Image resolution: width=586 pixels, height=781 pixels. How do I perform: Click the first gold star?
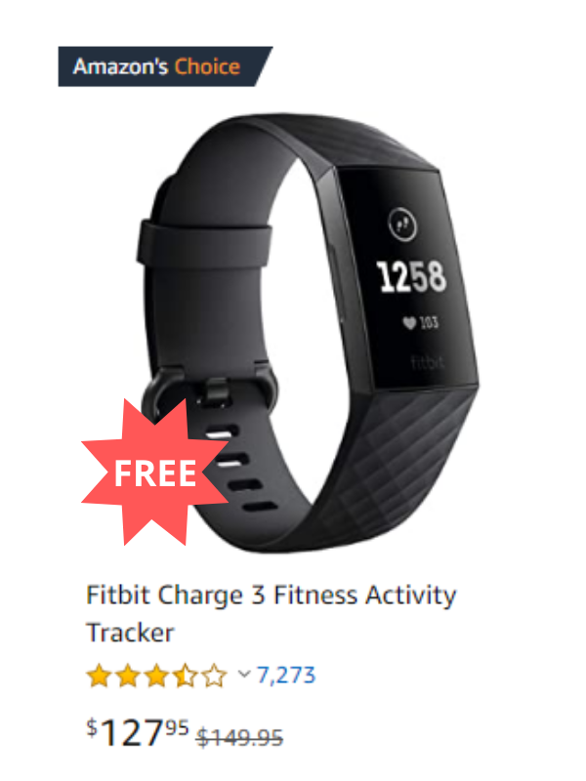pyautogui.click(x=99, y=676)
